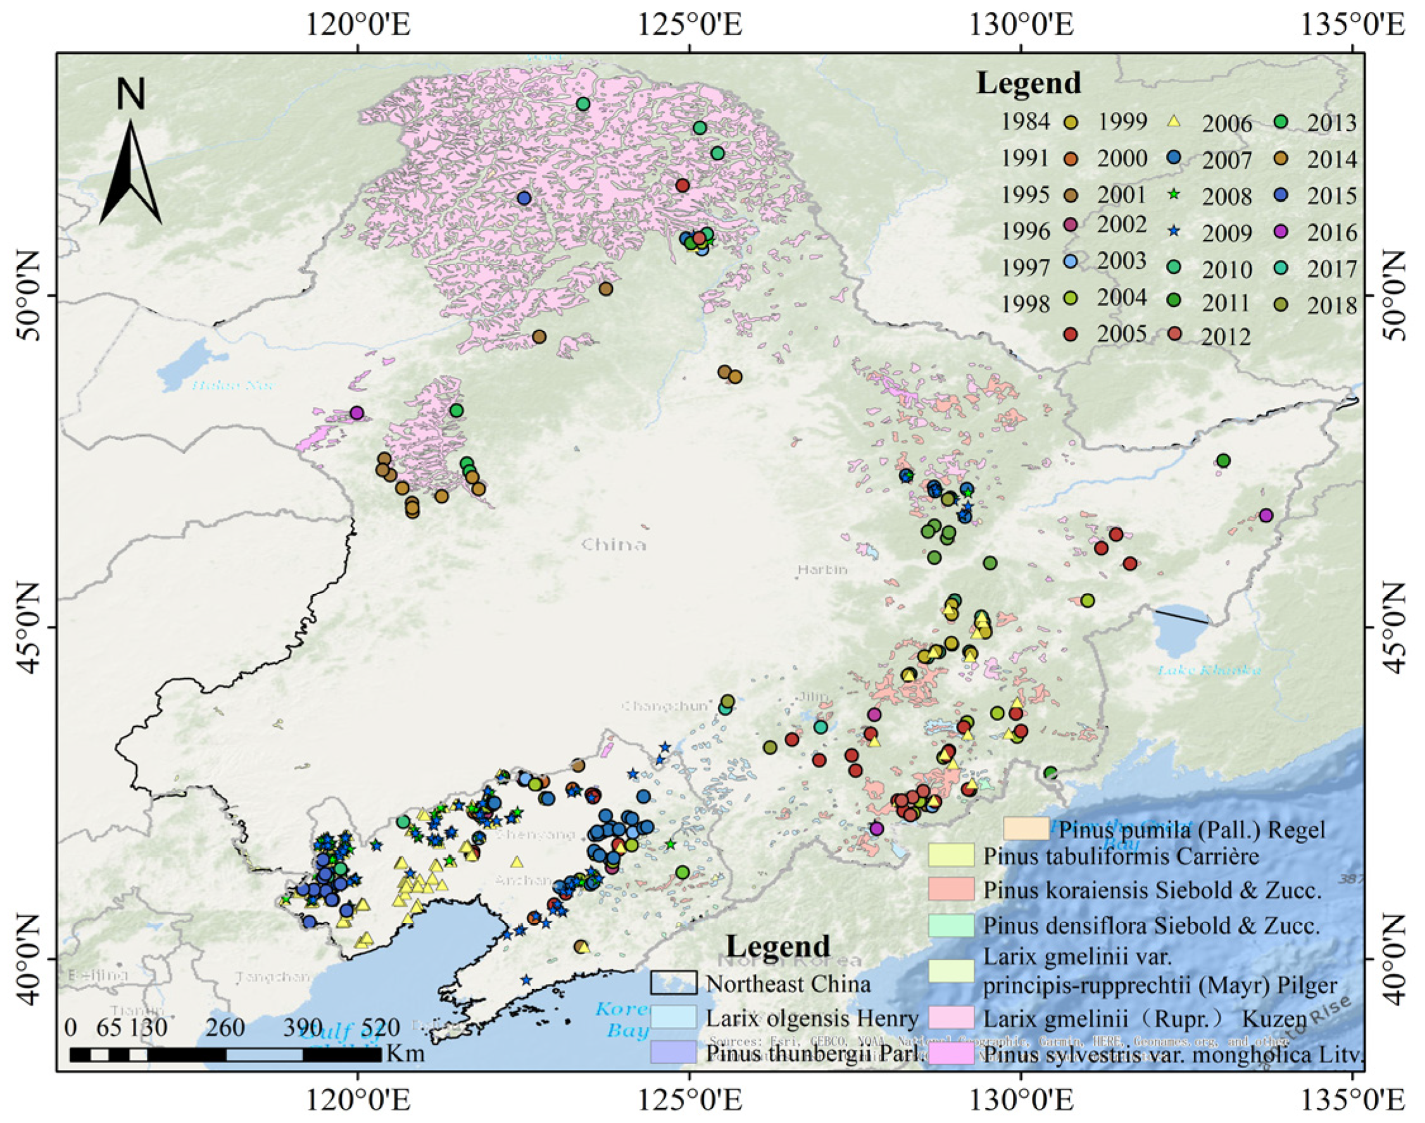Click the light blue circle beside 2003
The image size is (1425, 1123).
pyautogui.click(x=1070, y=261)
